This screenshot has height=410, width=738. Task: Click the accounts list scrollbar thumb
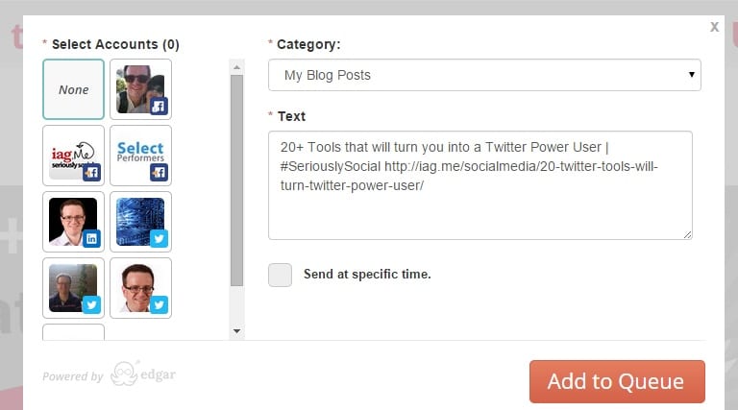click(x=236, y=181)
